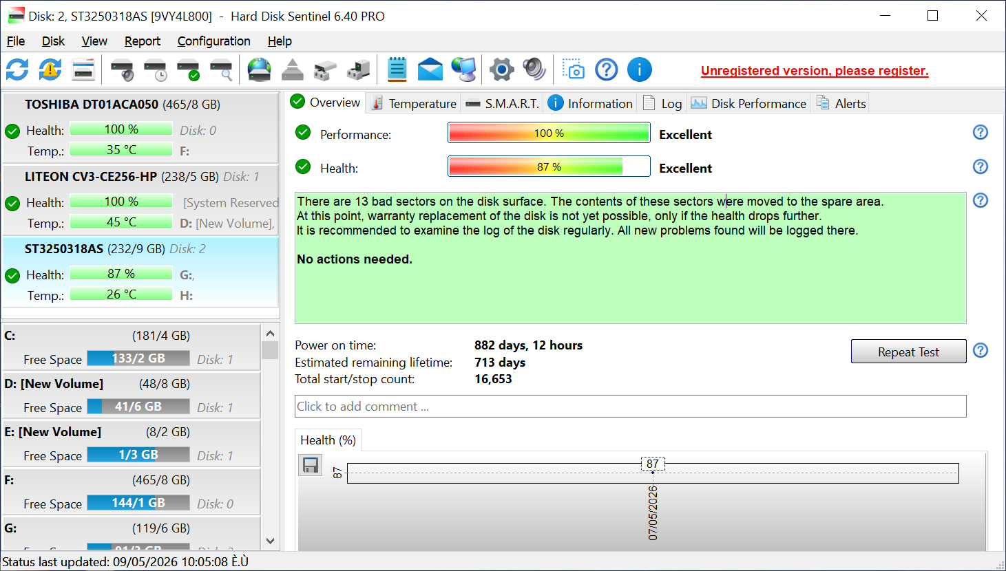Image resolution: width=1006 pixels, height=571 pixels.
Task: Click the comment input field
Action: [x=630, y=406]
